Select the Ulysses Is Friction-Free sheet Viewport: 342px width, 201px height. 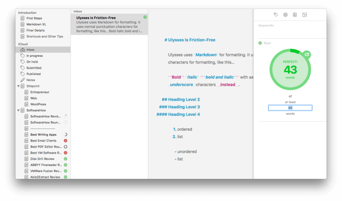[x=109, y=24]
